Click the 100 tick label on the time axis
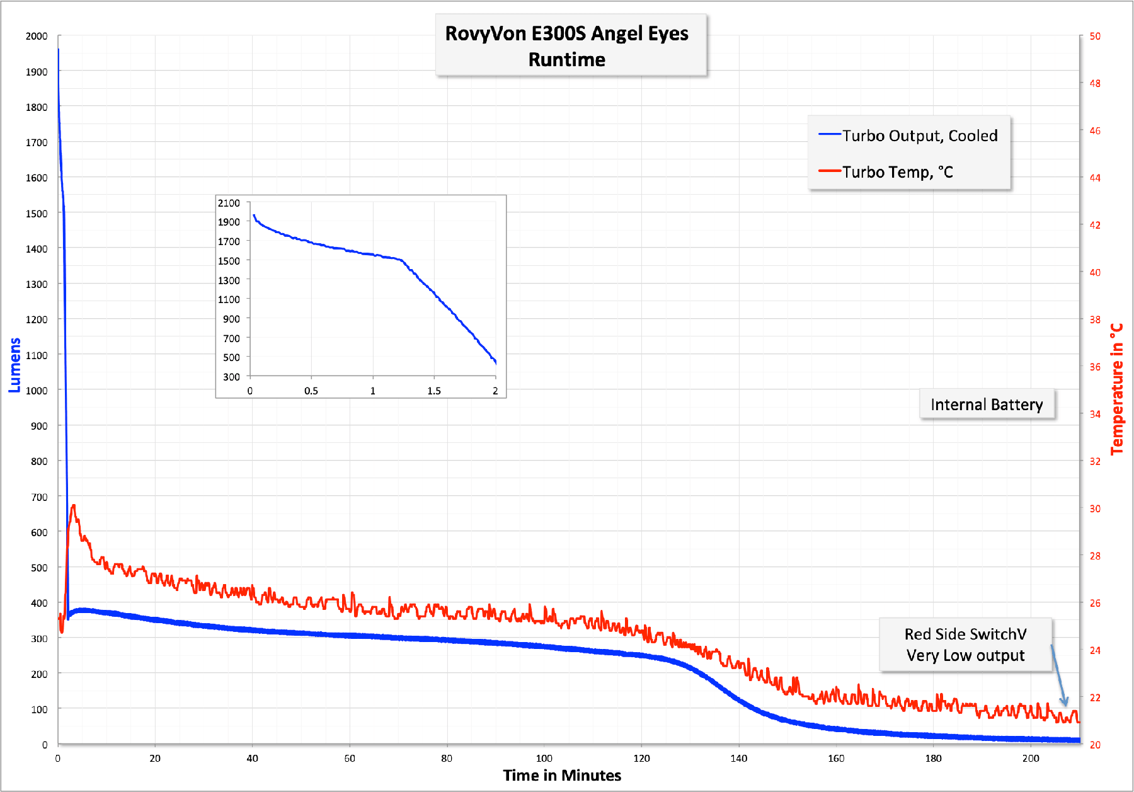Viewport: 1134px width, 792px height. click(544, 759)
